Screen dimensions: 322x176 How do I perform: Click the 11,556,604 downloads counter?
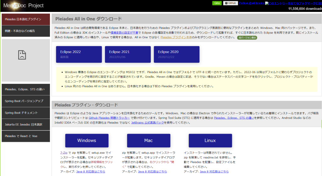tap(305, 8)
